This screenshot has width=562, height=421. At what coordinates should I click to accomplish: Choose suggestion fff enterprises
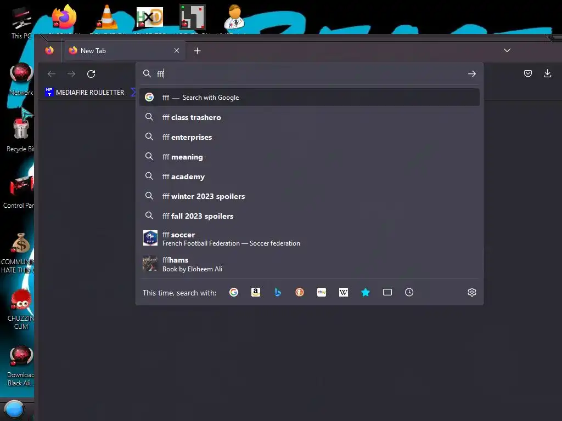(310, 136)
